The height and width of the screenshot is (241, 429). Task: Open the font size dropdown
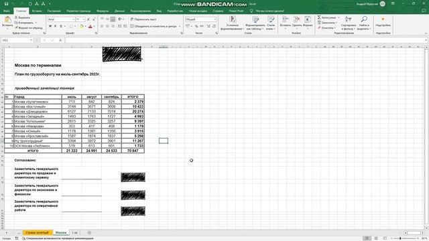click(83, 19)
